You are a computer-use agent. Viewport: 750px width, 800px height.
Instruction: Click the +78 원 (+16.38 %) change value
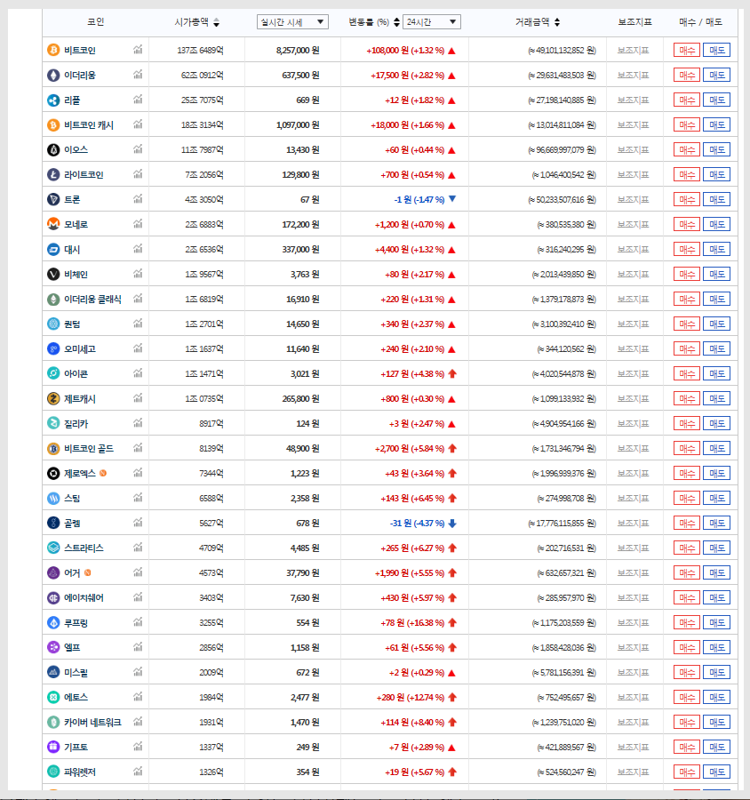[x=412, y=623]
